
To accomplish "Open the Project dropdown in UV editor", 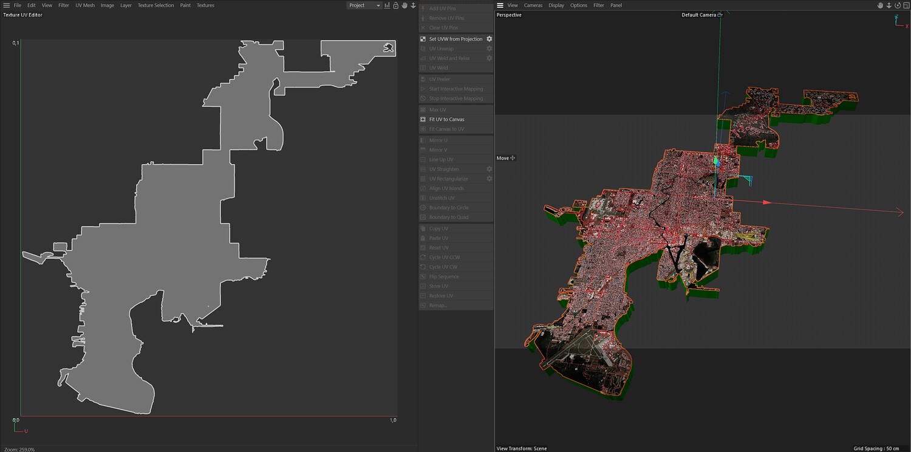I will click(x=364, y=5).
